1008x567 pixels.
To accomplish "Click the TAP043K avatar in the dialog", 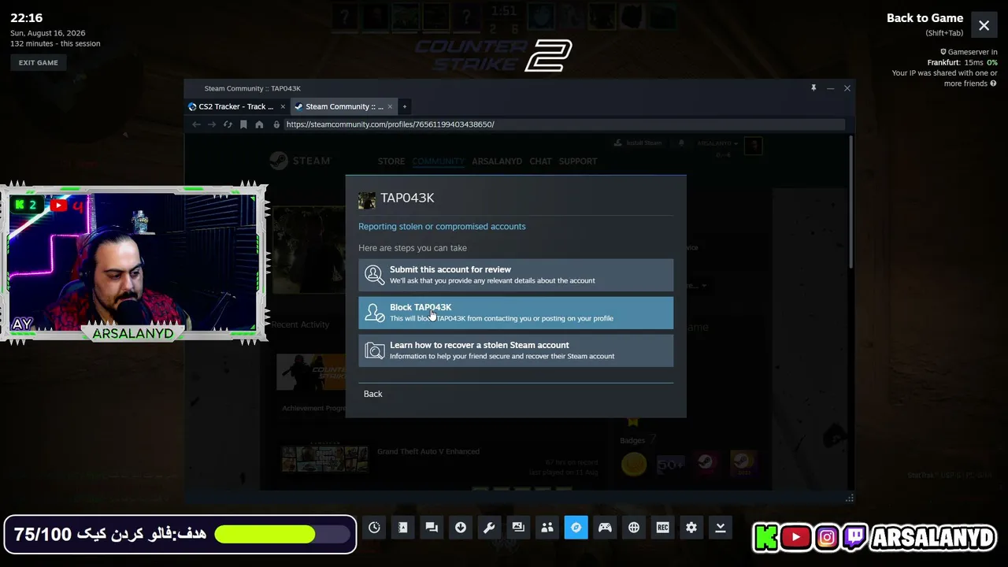I will 367,200.
